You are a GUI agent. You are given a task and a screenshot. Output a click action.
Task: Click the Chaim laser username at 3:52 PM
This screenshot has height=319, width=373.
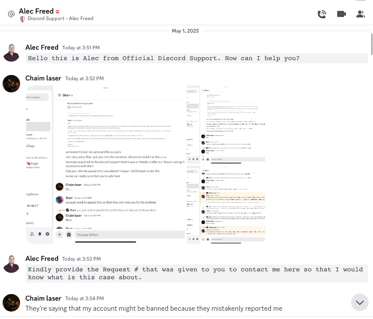(44, 78)
